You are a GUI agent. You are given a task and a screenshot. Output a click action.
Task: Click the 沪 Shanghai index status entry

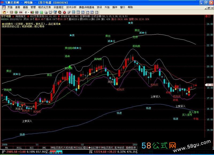[x=25, y=152]
